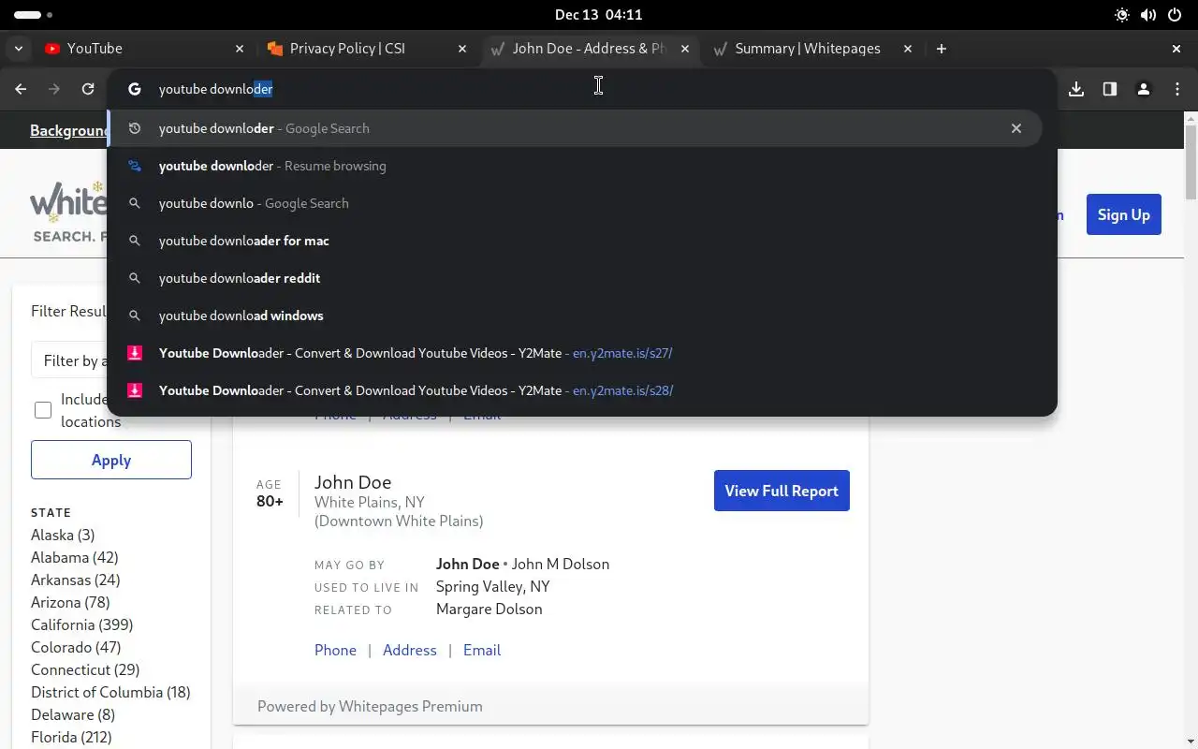Click the Google icon in address bar
The width and height of the screenshot is (1198, 749).
[x=135, y=89]
